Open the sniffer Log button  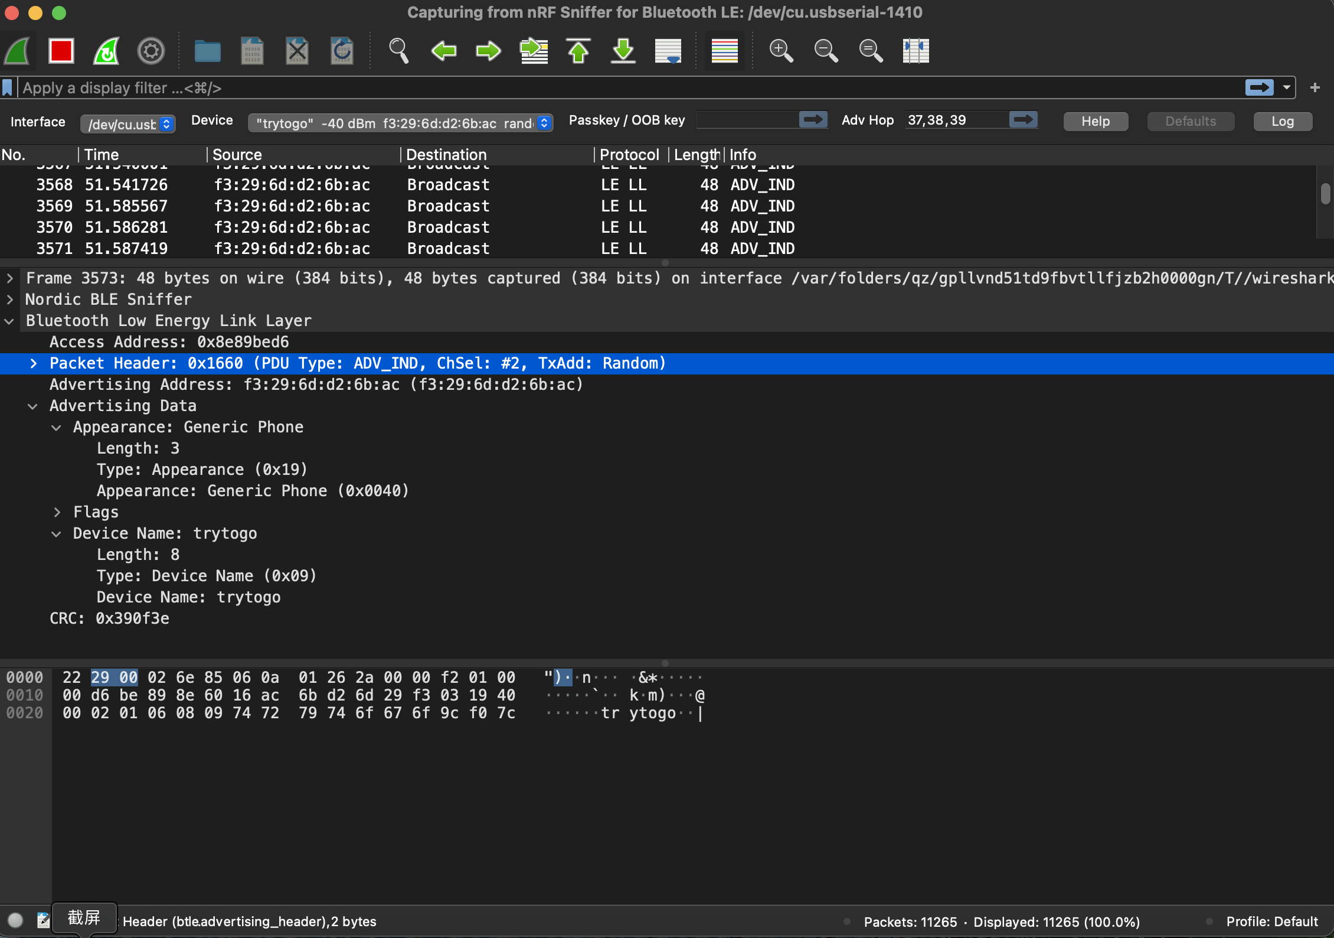[x=1283, y=122]
